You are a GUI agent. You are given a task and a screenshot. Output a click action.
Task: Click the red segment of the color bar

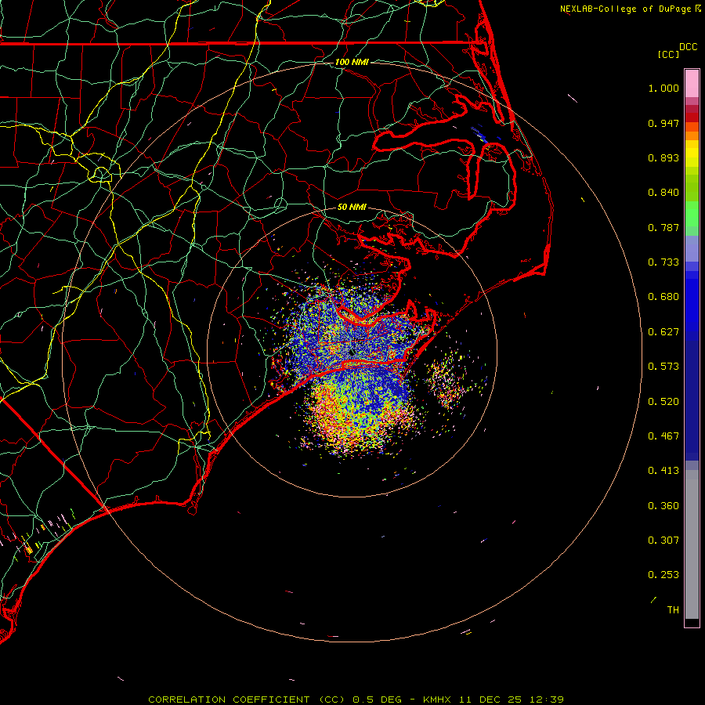tap(692, 117)
